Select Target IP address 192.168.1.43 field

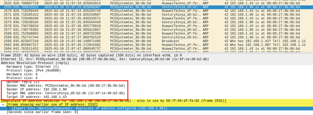point(36,97)
